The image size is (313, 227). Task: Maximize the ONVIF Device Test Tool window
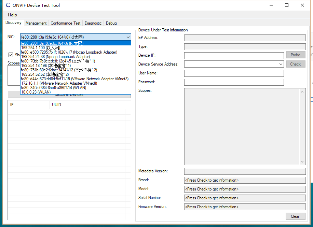287,5
